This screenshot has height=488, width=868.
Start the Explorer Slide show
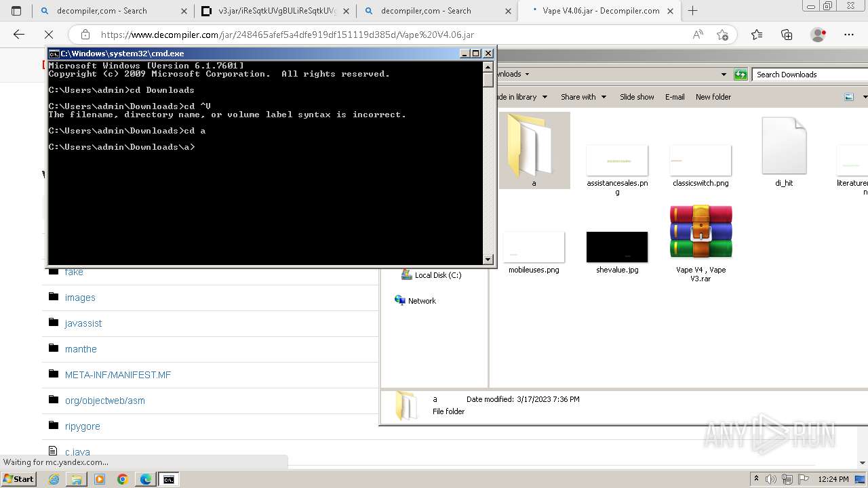click(x=637, y=97)
